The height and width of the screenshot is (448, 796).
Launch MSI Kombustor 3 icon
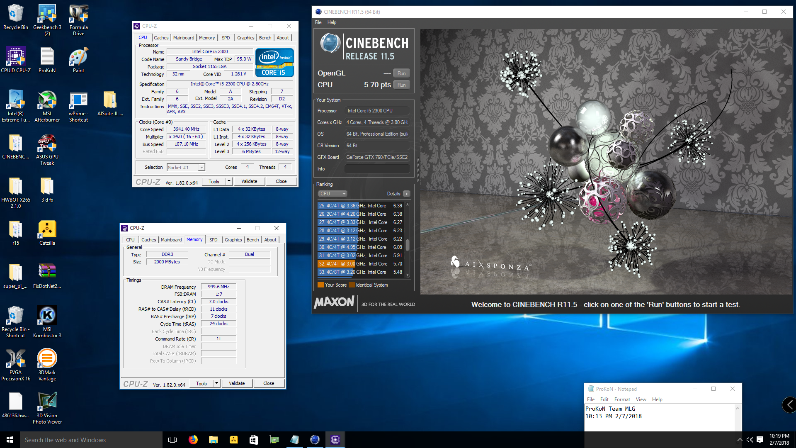(47, 322)
